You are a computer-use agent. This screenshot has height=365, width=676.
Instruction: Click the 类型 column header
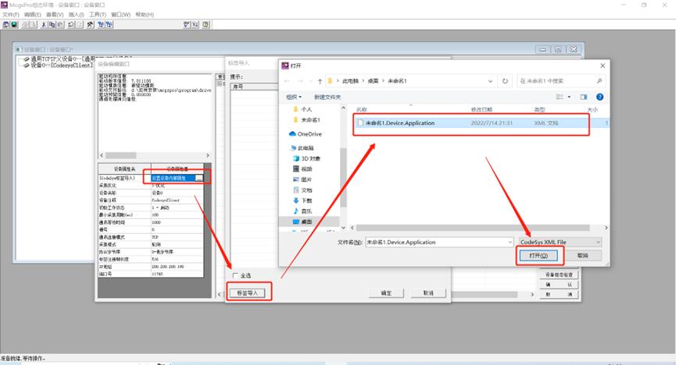click(x=540, y=110)
